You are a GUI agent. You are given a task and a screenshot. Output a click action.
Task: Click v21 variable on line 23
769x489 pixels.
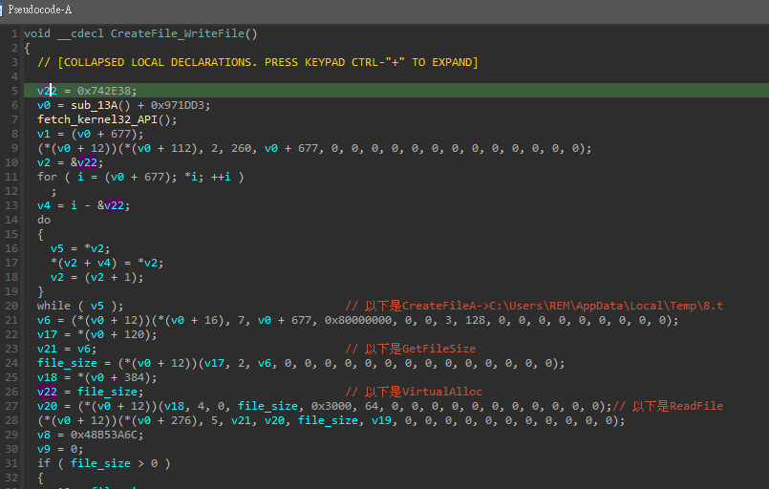point(47,349)
